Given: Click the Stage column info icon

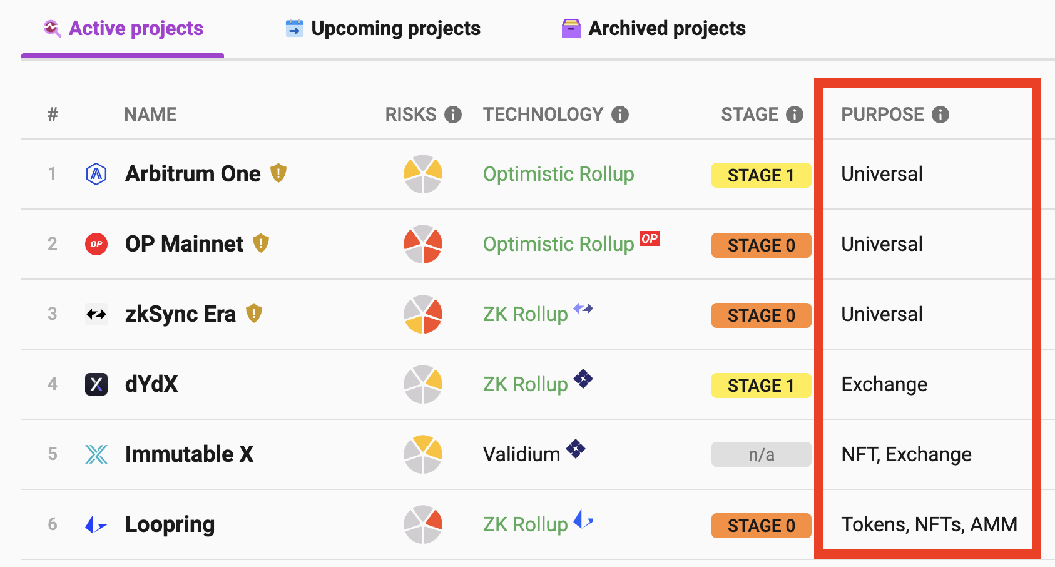Looking at the screenshot, I should coord(795,115).
